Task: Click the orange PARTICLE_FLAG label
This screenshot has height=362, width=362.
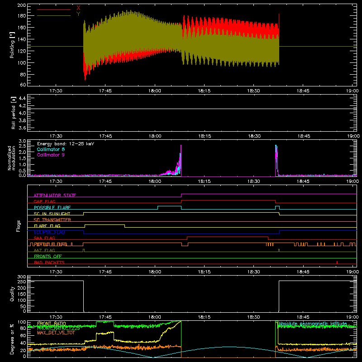Action: click(x=51, y=244)
